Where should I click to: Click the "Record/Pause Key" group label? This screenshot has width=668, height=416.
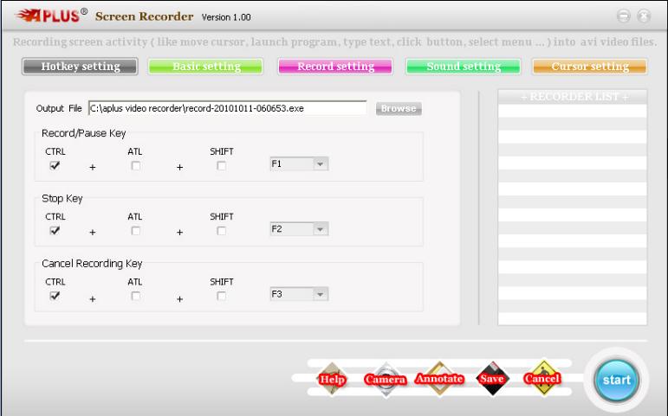pyautogui.click(x=83, y=133)
